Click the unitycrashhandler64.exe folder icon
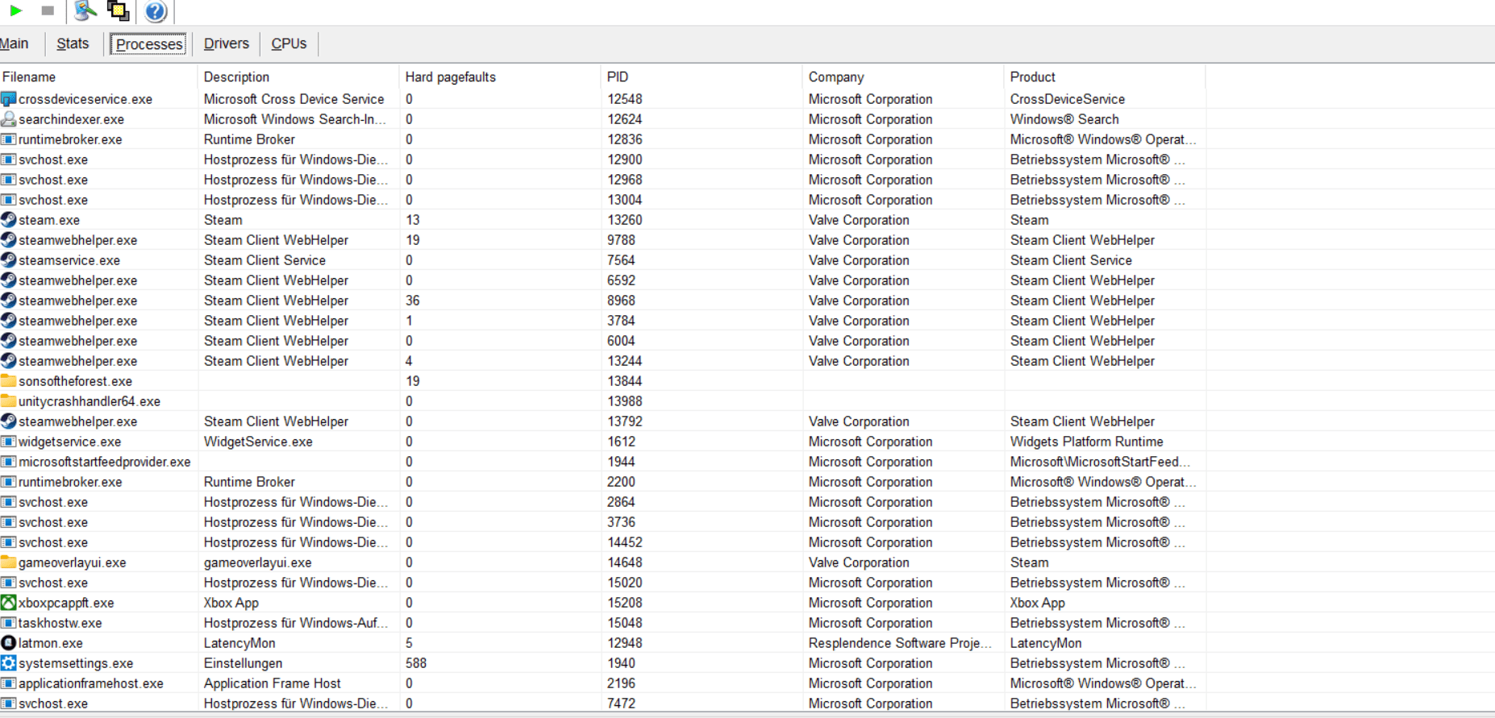1495x718 pixels. pyautogui.click(x=8, y=401)
